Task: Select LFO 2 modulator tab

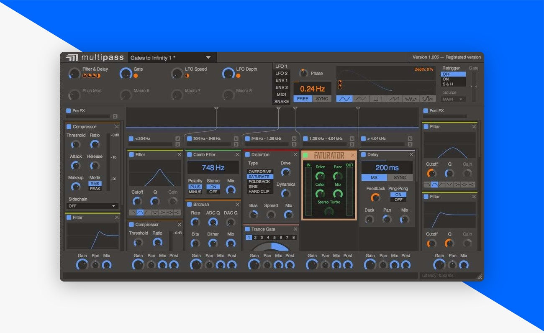Action: [281, 73]
